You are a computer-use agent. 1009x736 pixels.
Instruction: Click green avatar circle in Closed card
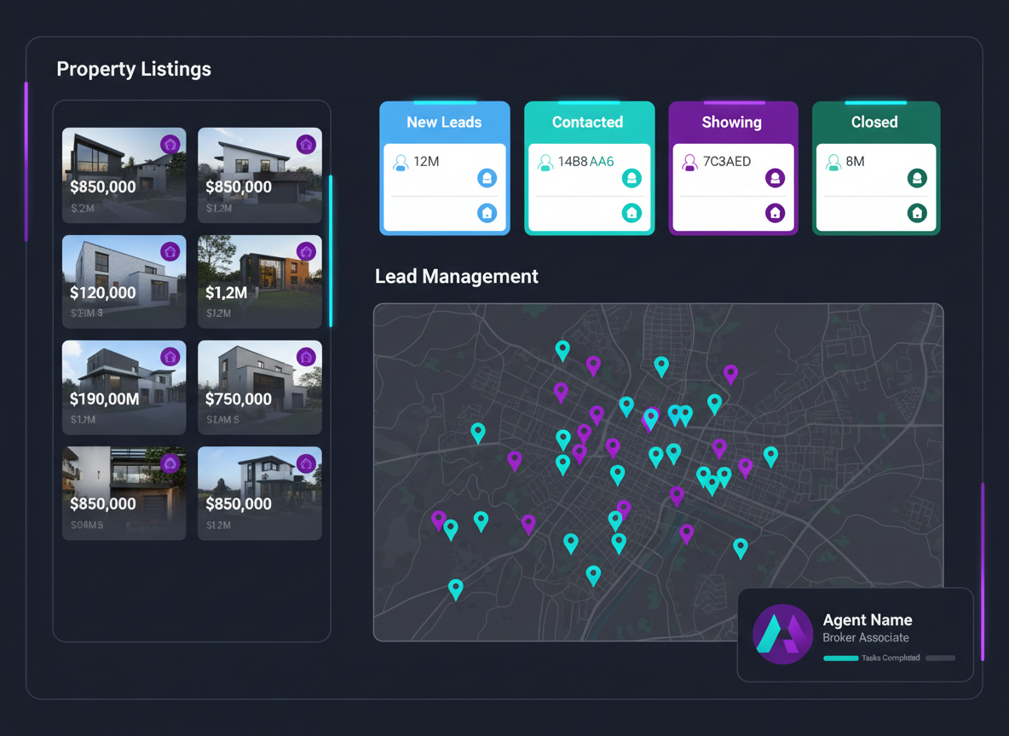(917, 178)
